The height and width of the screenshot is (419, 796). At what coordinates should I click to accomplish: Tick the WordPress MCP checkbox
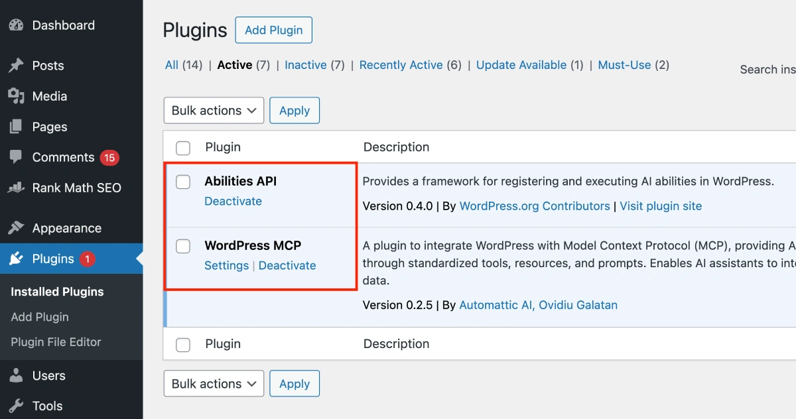(183, 246)
